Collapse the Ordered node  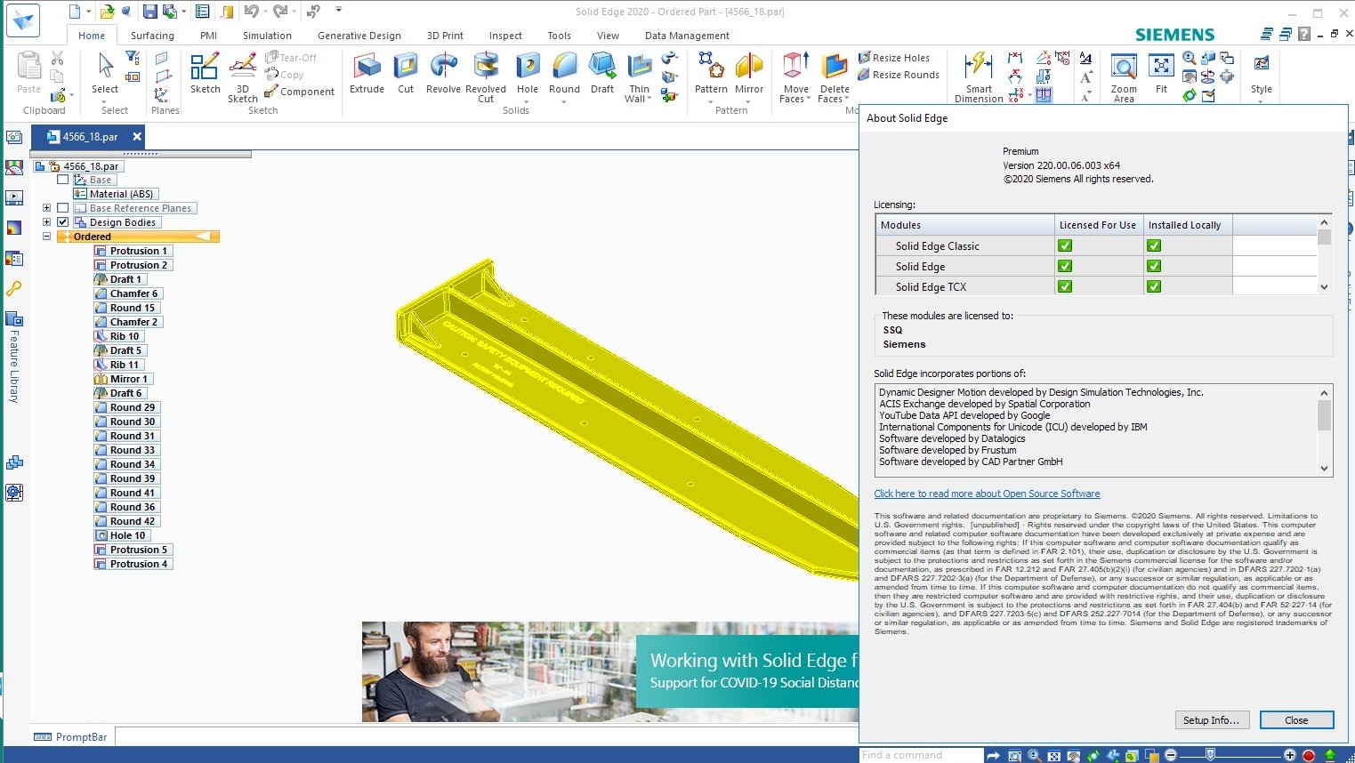click(x=46, y=237)
